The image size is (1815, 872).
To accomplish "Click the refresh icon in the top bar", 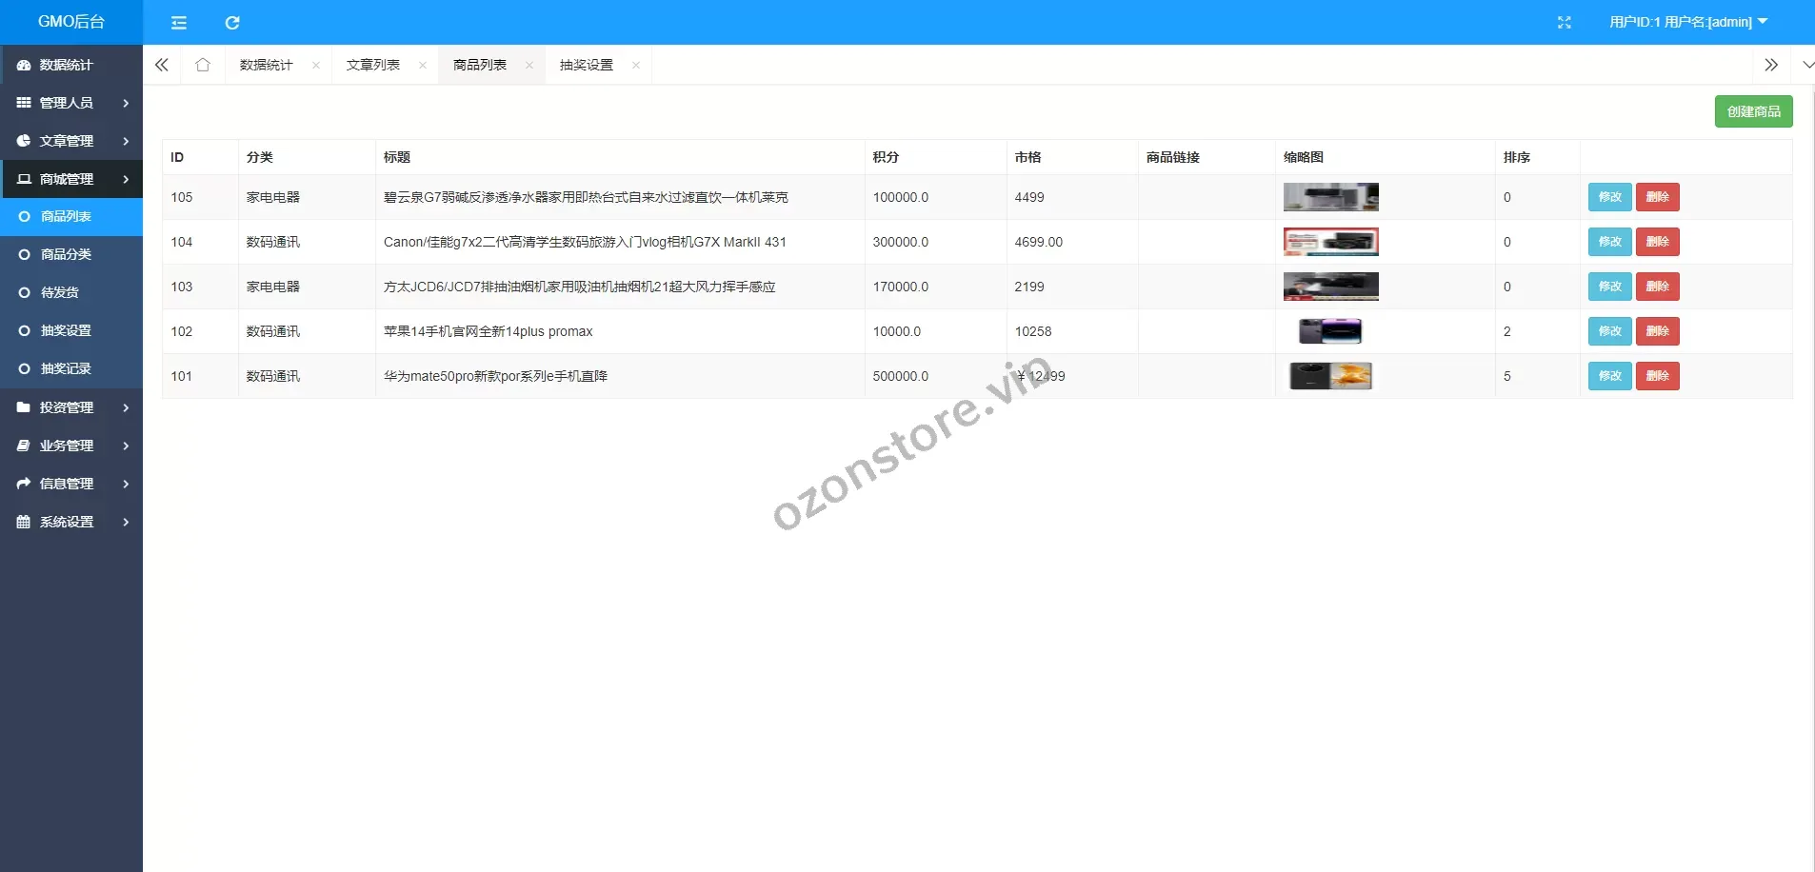I will (232, 22).
